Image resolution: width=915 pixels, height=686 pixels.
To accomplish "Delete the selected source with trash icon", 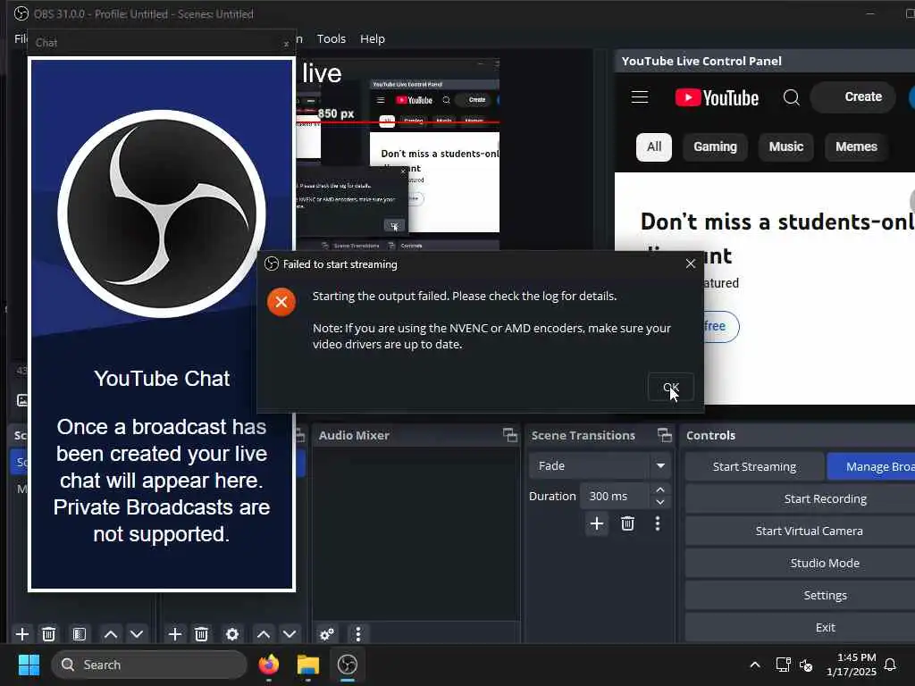I will (x=201, y=634).
